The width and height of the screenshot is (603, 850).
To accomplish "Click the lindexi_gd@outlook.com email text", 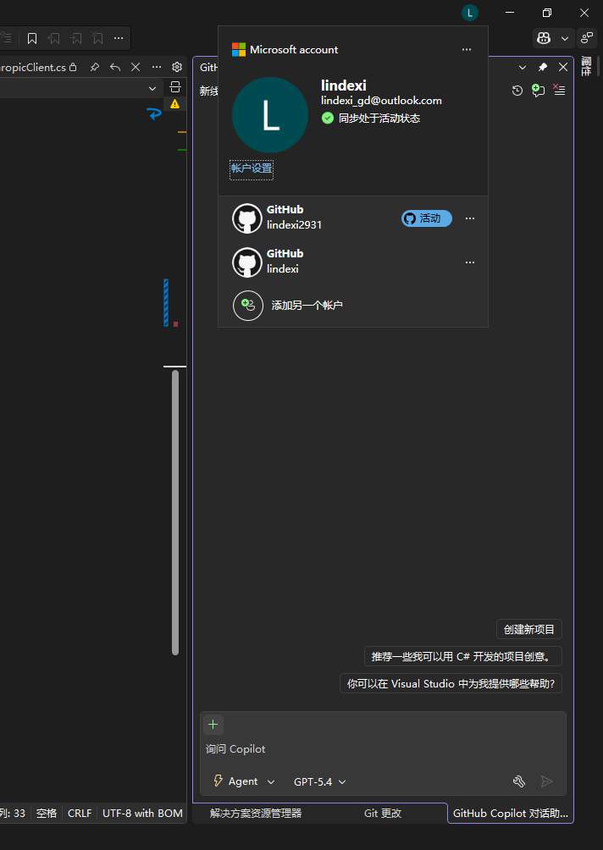I will pyautogui.click(x=381, y=100).
